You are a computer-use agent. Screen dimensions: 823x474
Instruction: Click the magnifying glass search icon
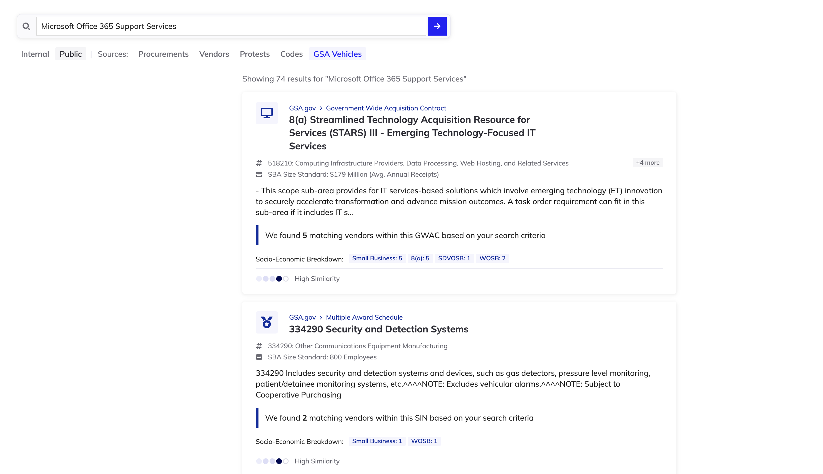coord(26,26)
